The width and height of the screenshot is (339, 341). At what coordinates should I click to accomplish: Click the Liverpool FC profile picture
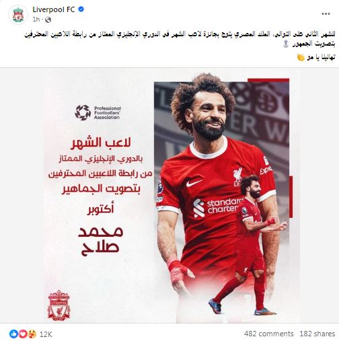18,15
